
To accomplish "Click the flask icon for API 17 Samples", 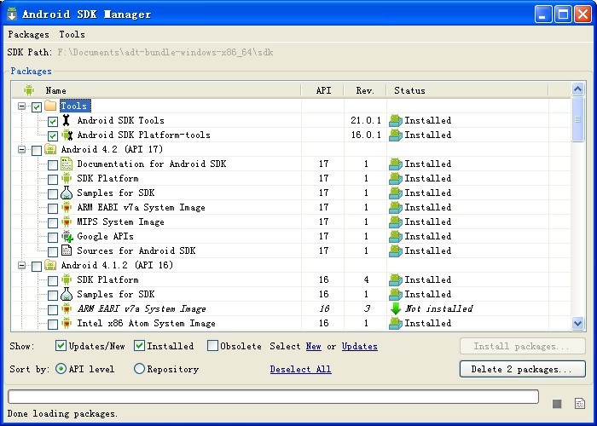I will point(67,193).
